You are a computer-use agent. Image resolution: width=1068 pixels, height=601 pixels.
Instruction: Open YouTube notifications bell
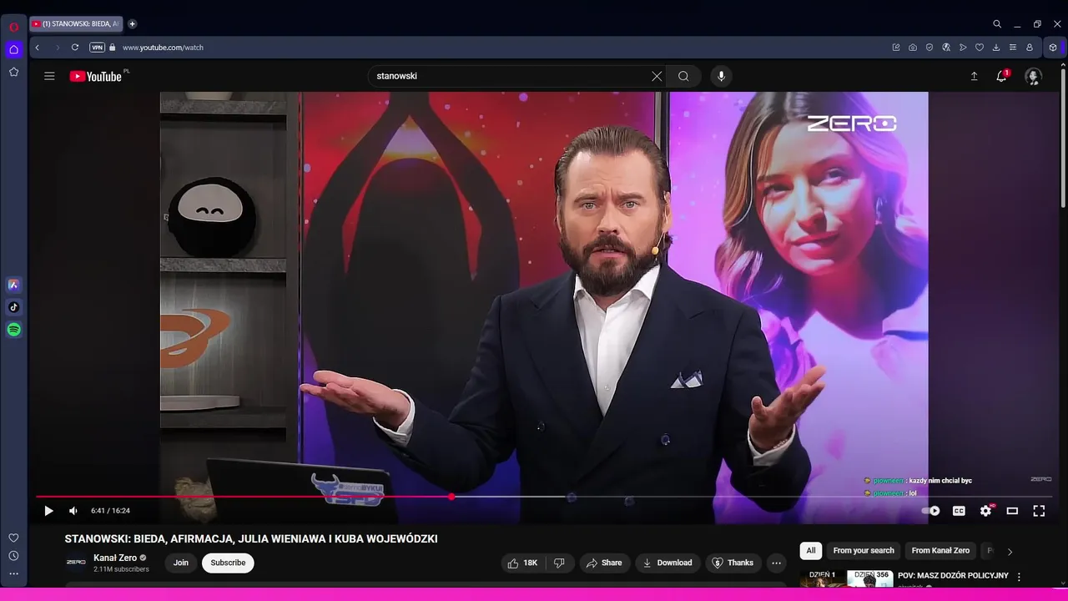pos(1002,76)
